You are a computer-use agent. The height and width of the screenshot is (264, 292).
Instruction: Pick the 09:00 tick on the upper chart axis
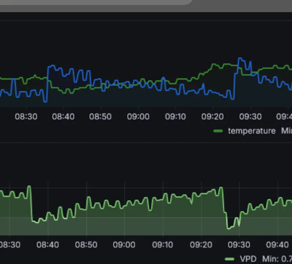click(138, 117)
